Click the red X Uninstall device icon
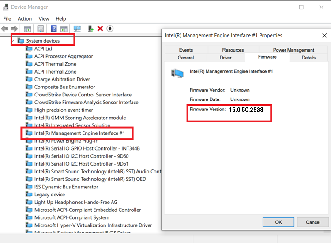The width and height of the screenshot is (331, 243). pyautogui.click(x=100, y=29)
